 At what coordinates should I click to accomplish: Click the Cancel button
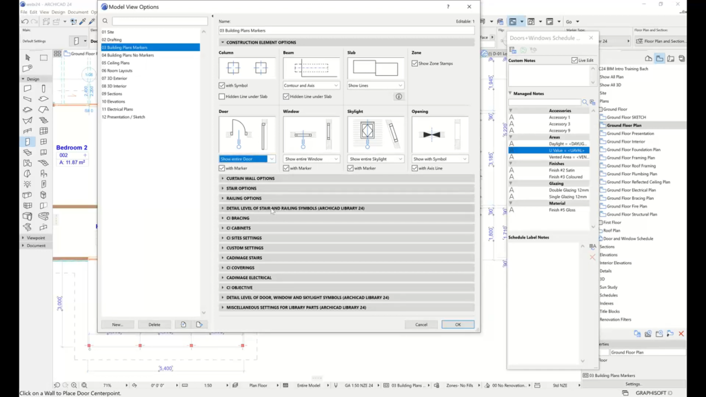(421, 325)
